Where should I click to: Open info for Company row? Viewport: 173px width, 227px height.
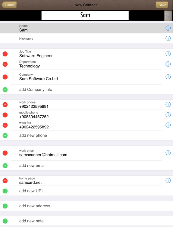pyautogui.click(x=168, y=77)
